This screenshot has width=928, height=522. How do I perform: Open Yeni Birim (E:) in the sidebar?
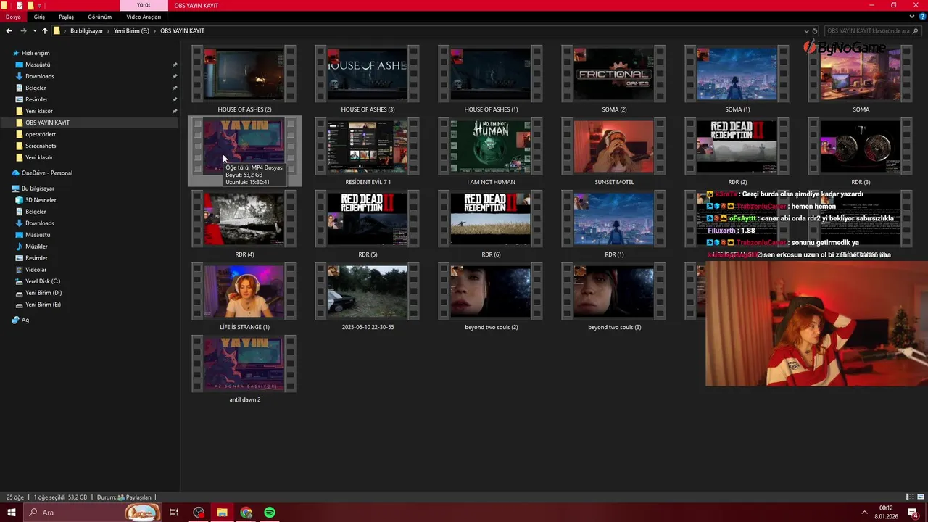tap(43, 304)
